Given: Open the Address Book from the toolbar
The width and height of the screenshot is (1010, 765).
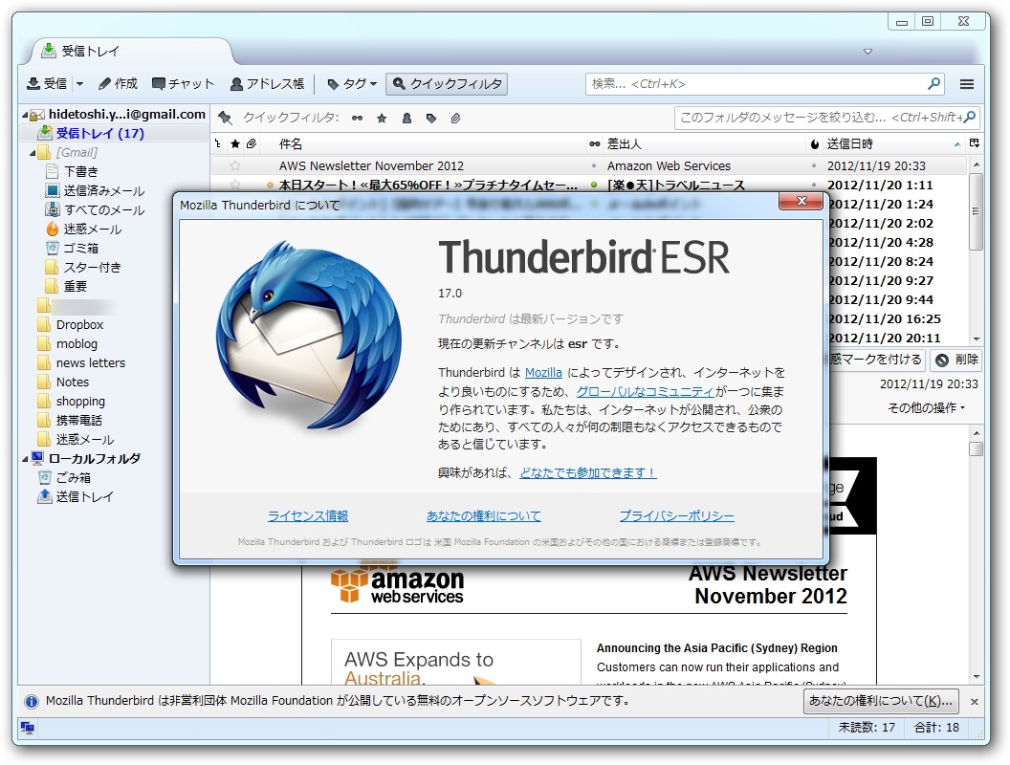Looking at the screenshot, I should pos(268,83).
